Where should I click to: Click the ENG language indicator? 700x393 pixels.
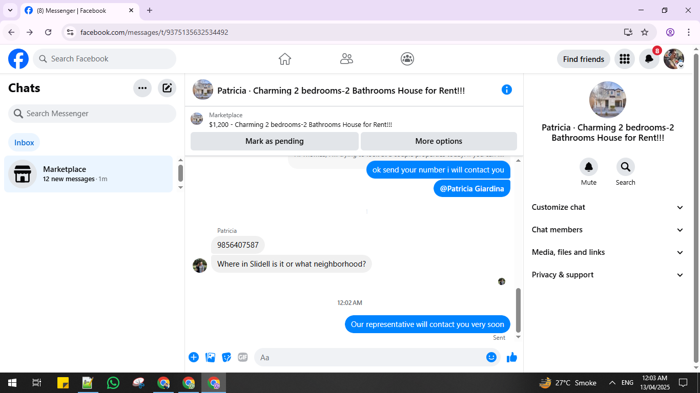tap(627, 383)
